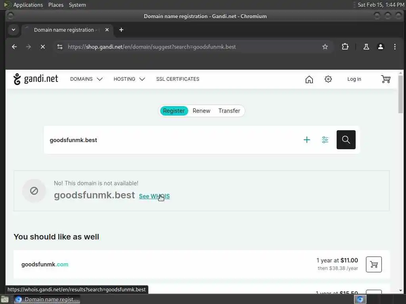Click the Log in link
The image size is (406, 304).
click(354, 79)
